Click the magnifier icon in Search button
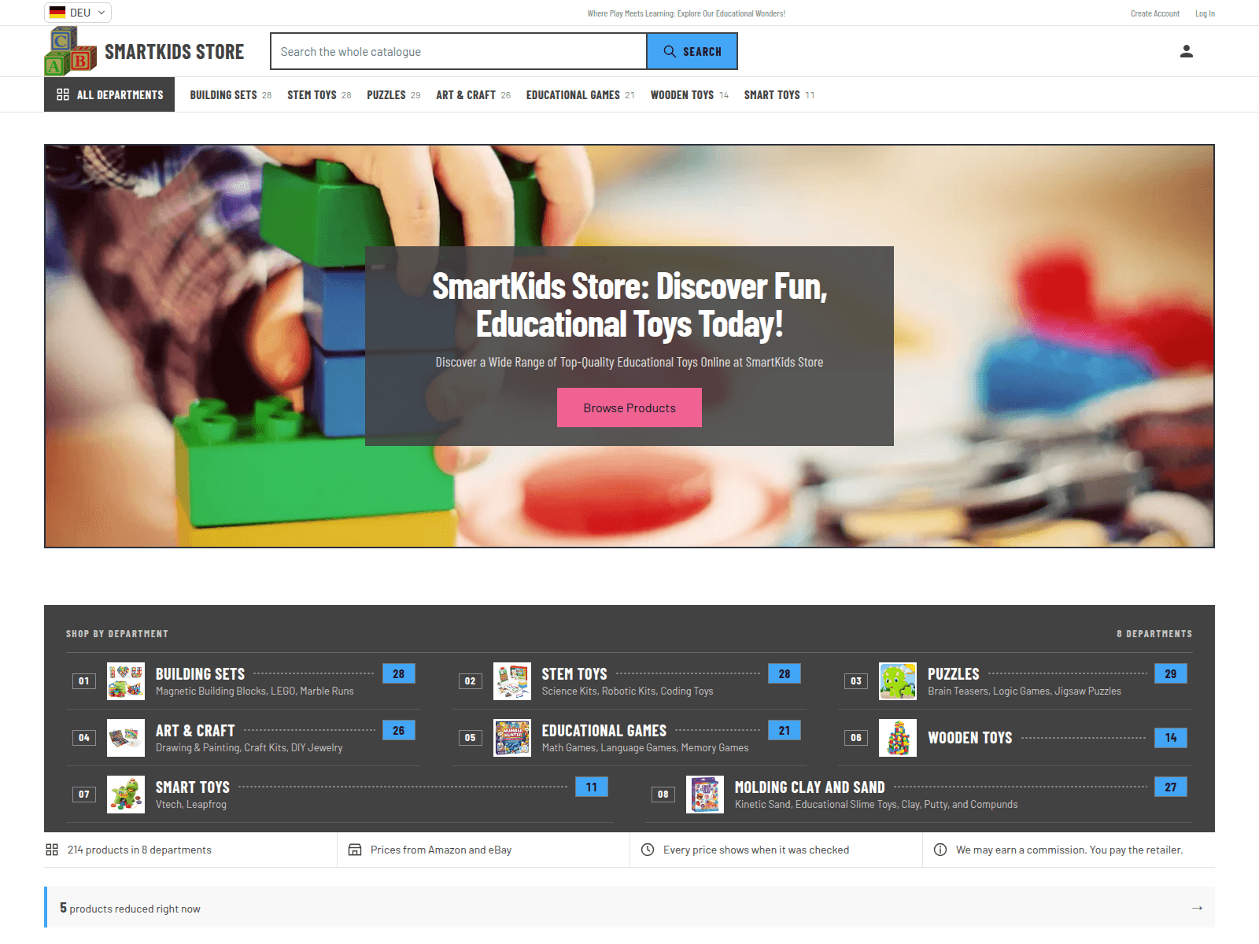Screen dimensions: 1259x944 pos(670,51)
